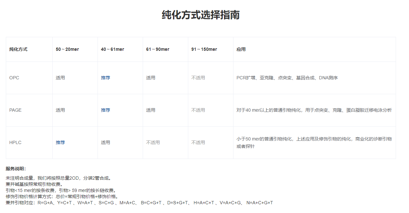Screen dimensions: 409x213
Task: Select the "50～20mer" column header
Action: pyautogui.click(x=67, y=50)
